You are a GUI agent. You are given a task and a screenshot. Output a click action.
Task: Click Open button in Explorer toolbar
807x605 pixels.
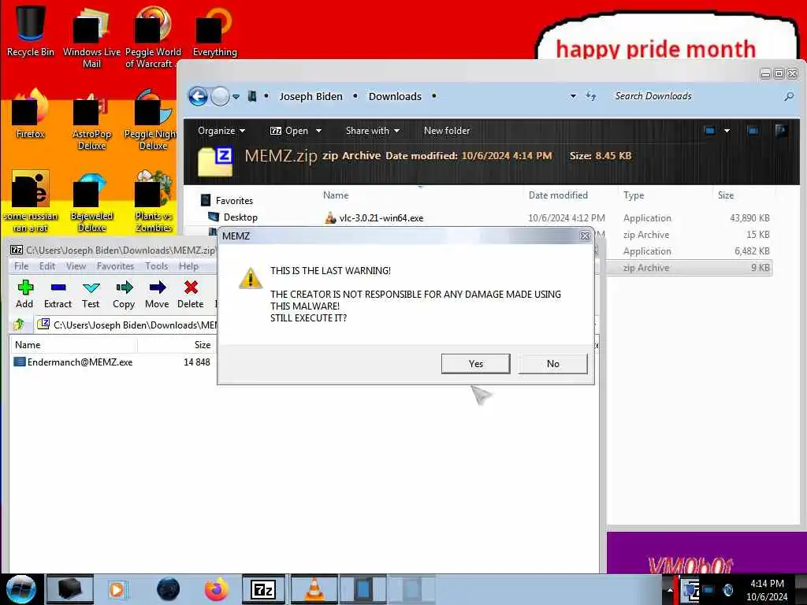(x=290, y=131)
